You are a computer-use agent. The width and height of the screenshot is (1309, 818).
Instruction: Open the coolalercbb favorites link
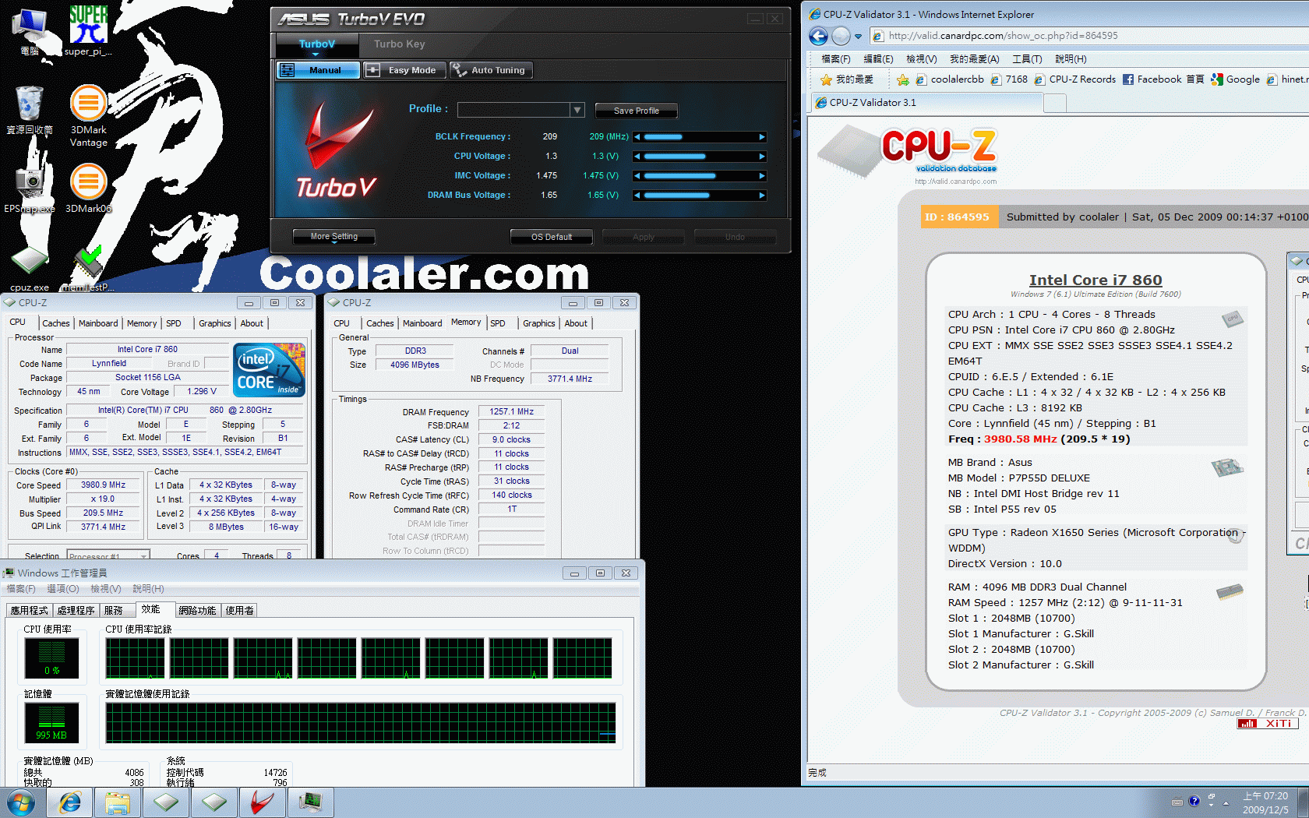pyautogui.click(x=950, y=79)
